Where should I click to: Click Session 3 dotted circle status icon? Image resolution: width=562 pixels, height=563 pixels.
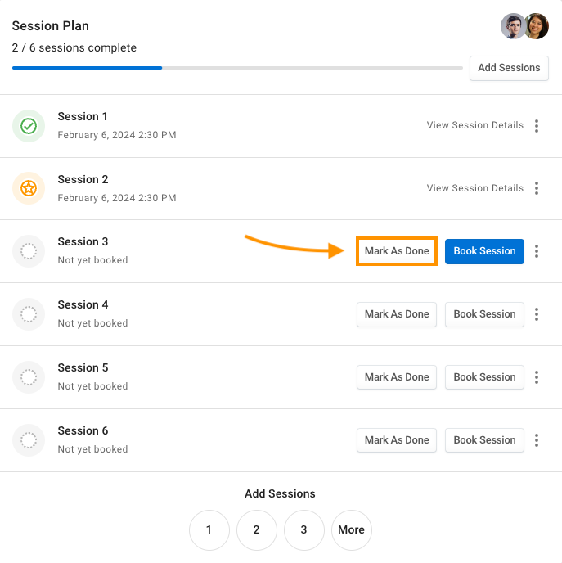click(x=29, y=251)
